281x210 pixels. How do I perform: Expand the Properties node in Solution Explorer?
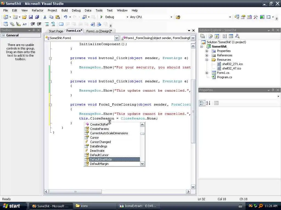click(207, 51)
